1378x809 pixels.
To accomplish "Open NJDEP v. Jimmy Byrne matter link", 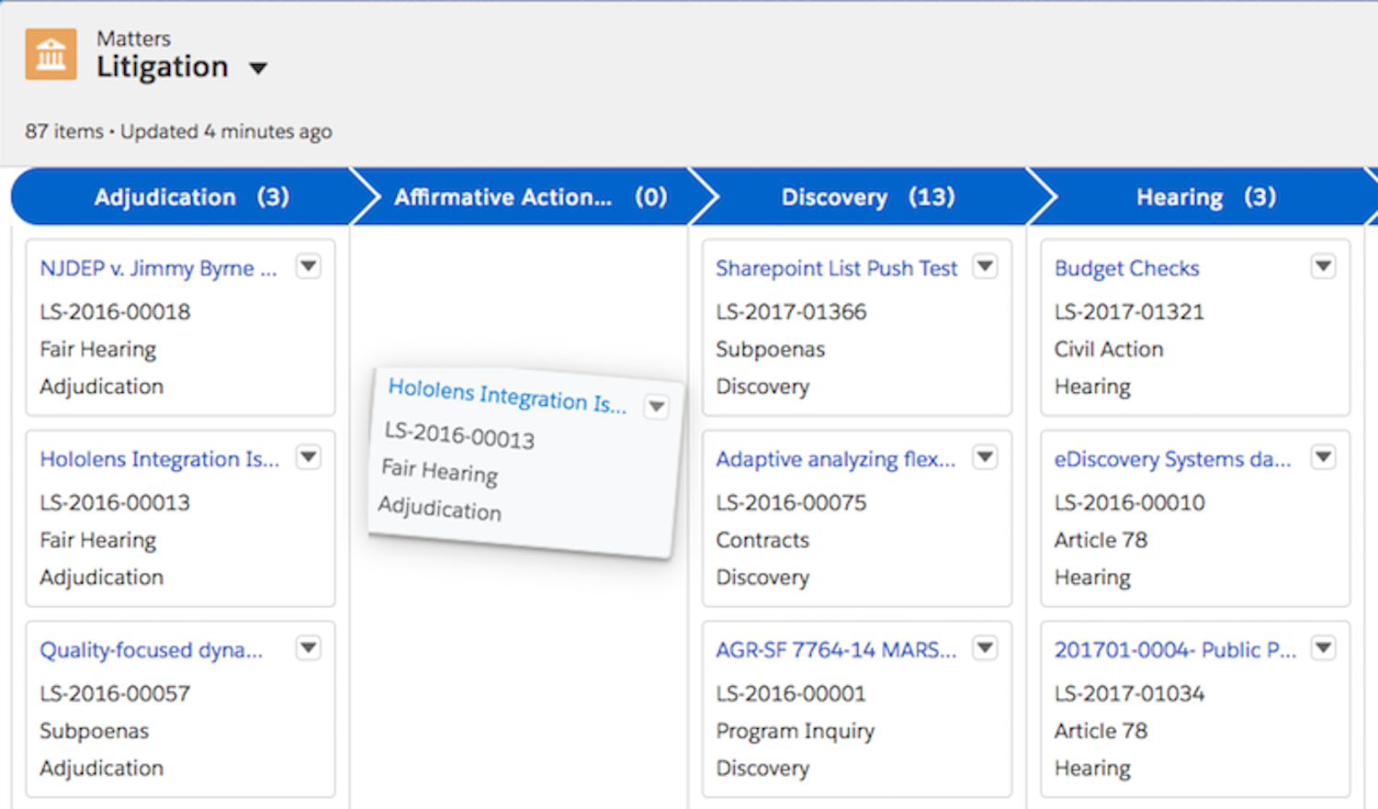I will 158,268.
